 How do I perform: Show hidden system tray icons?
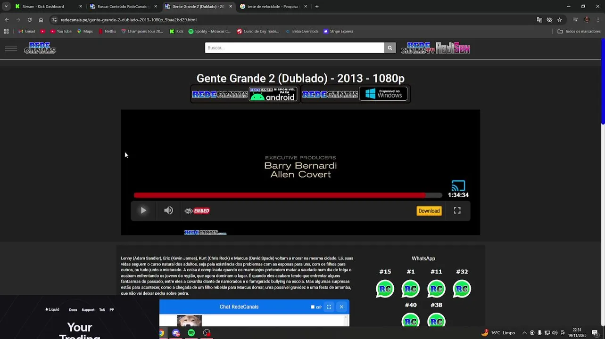524,333
